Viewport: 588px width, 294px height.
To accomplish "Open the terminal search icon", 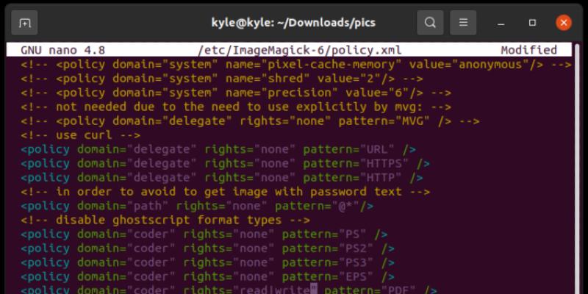I will pyautogui.click(x=430, y=23).
